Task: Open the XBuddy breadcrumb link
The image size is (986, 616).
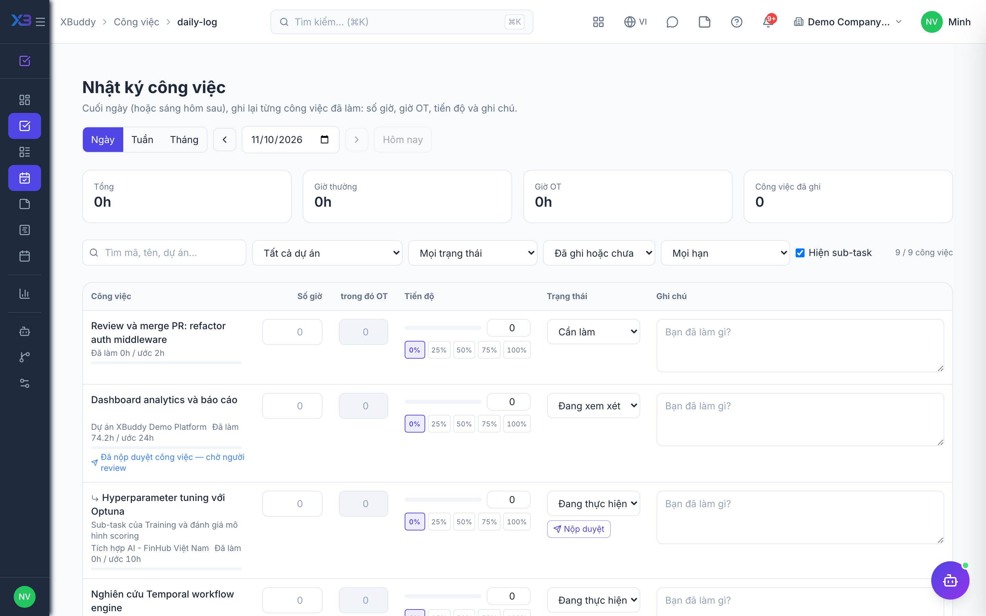Action: [78, 22]
